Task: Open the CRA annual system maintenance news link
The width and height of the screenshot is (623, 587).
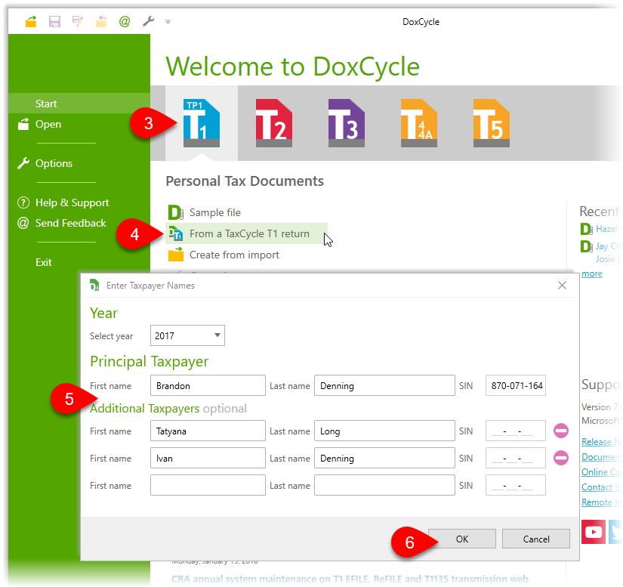Action: pyautogui.click(x=350, y=579)
